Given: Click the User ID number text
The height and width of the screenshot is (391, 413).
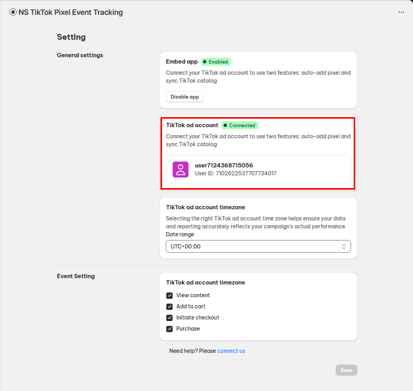Looking at the screenshot, I should coord(246,173).
